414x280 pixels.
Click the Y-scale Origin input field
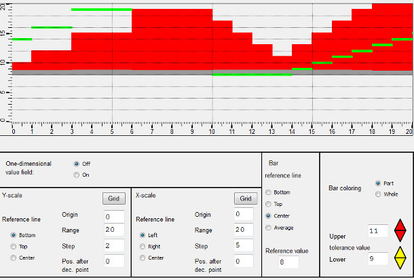[113, 215]
